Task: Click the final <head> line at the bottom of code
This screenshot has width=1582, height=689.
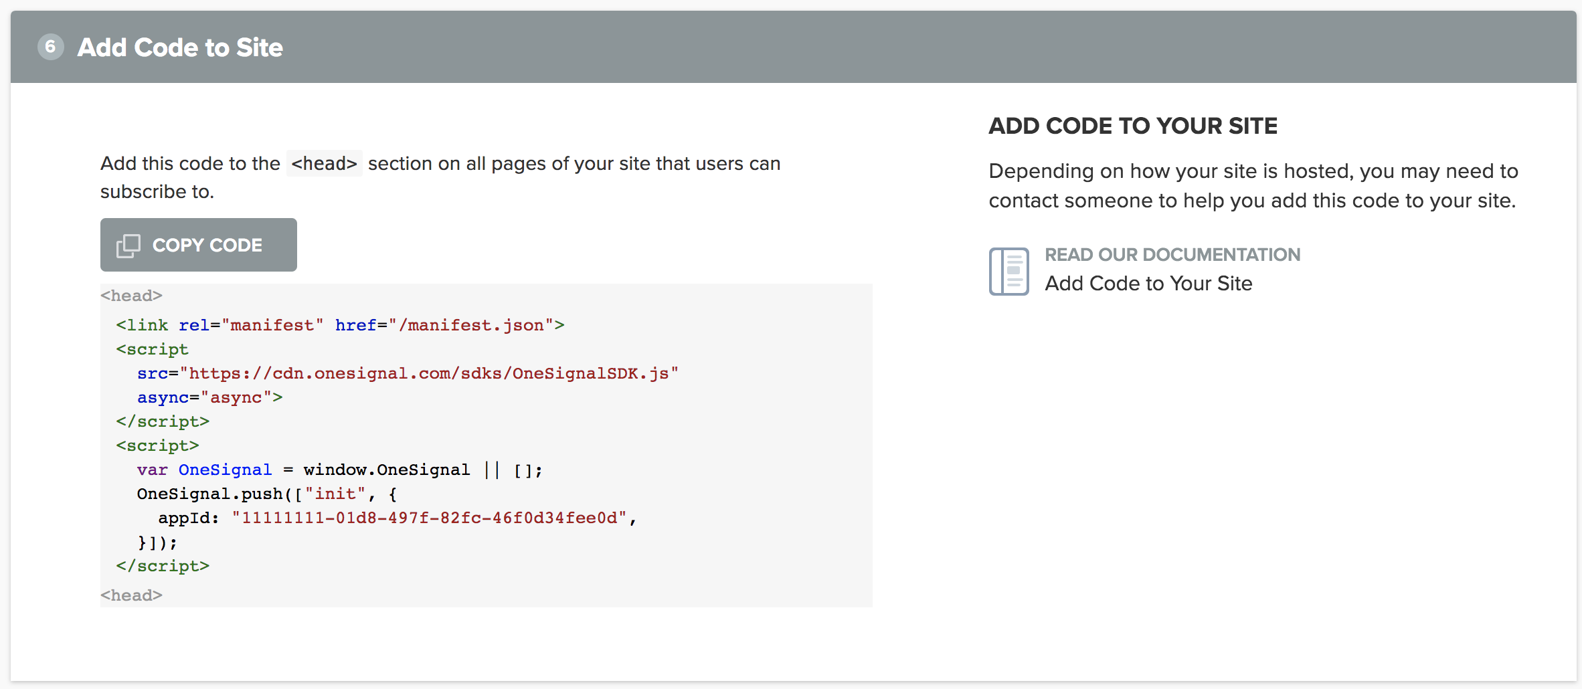Action: [x=131, y=595]
